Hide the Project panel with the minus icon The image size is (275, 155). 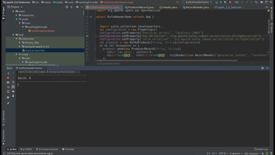coord(82,7)
